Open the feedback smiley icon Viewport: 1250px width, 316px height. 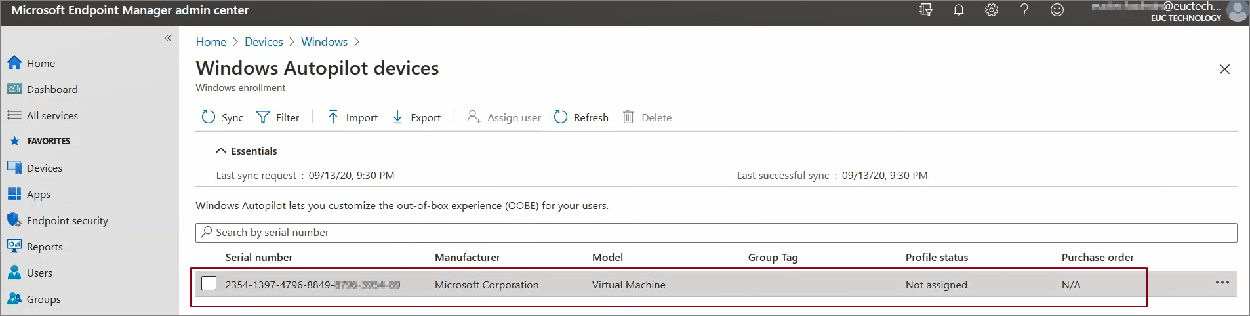(1057, 10)
